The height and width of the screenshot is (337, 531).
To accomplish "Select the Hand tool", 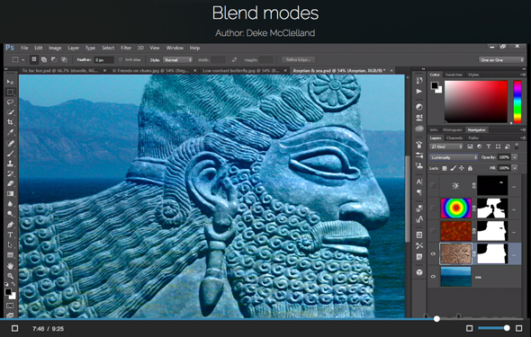I will (10, 266).
